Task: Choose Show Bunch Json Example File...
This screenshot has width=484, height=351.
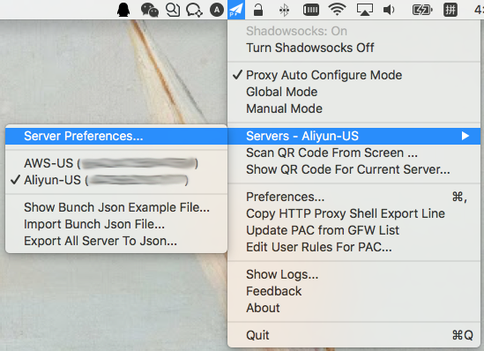Action: (116, 207)
